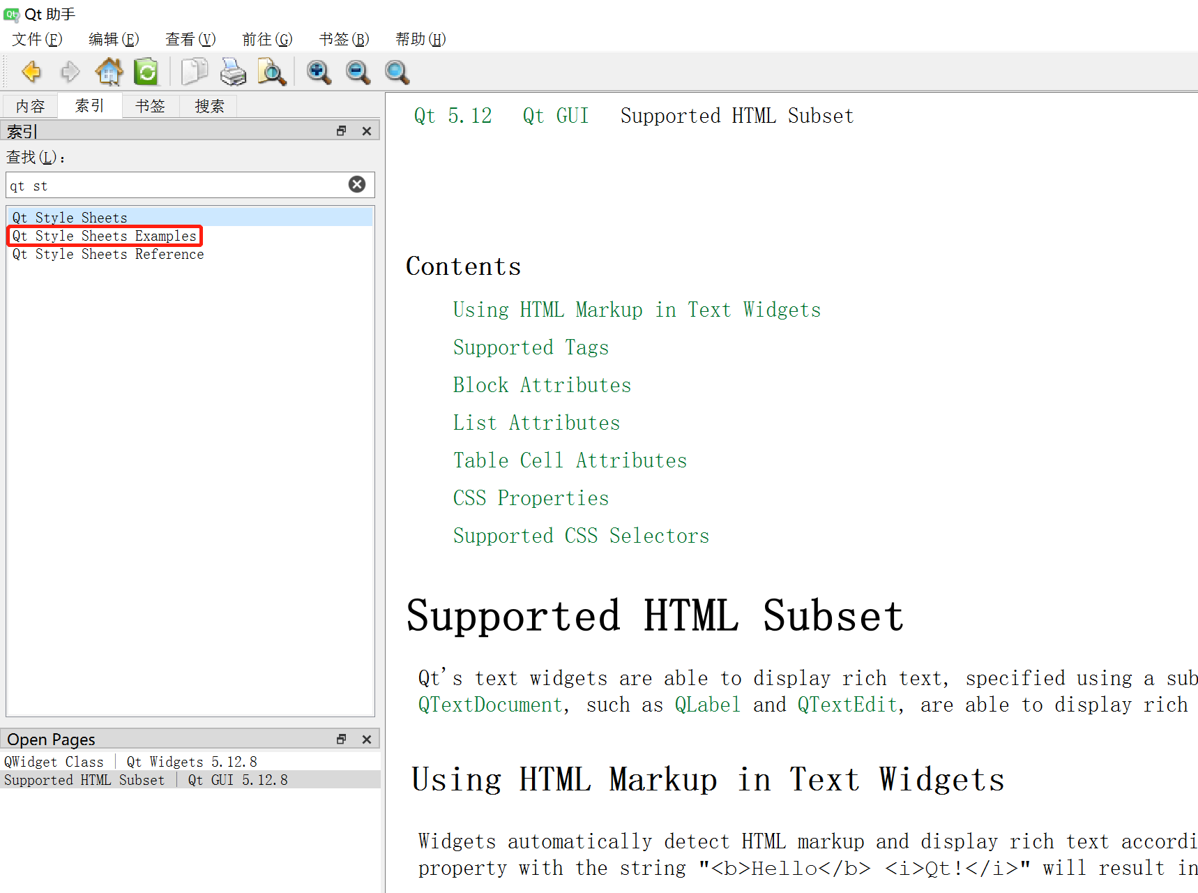Open the QTextDocument class link
This screenshot has height=893, width=1198.
coord(490,705)
